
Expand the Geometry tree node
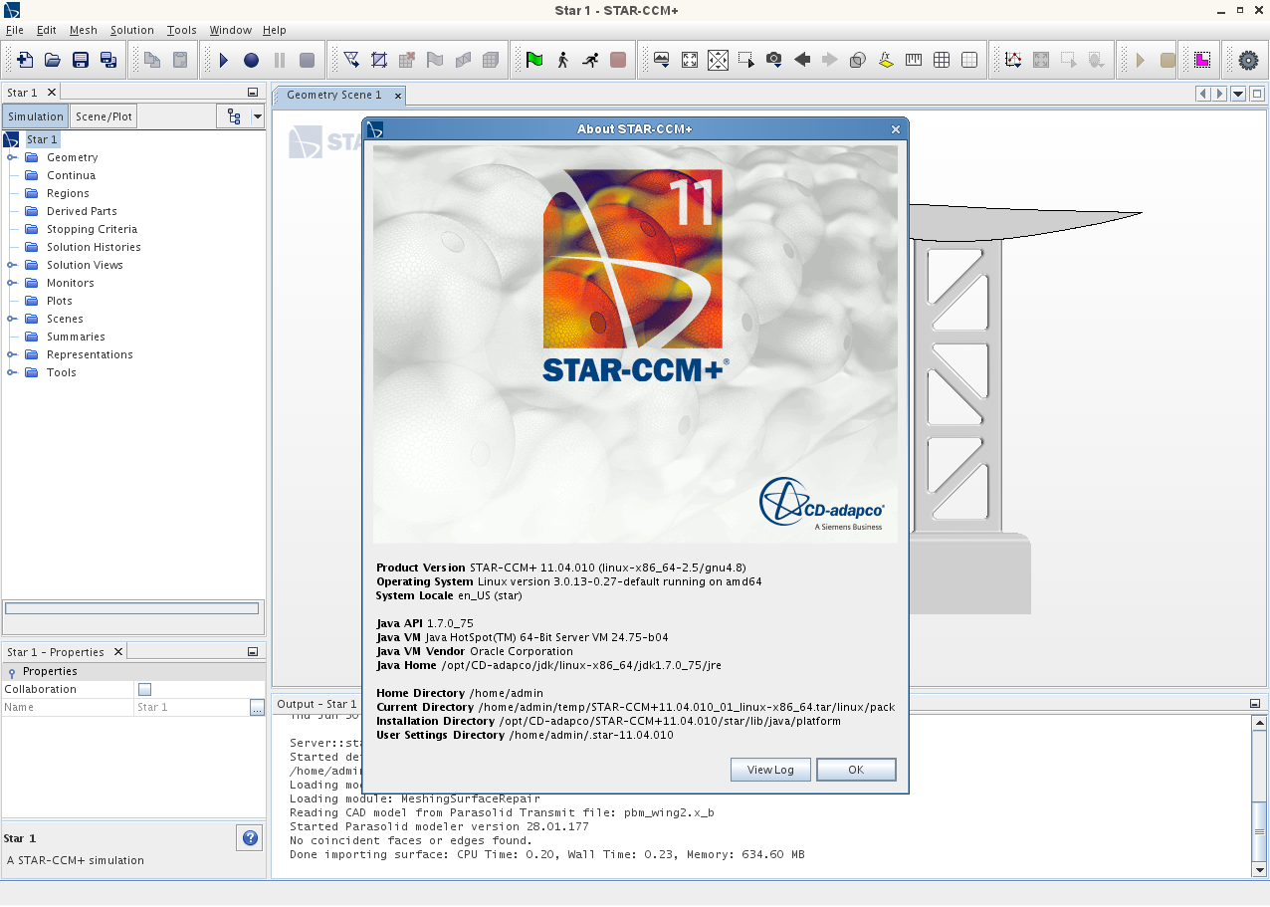tap(12, 157)
